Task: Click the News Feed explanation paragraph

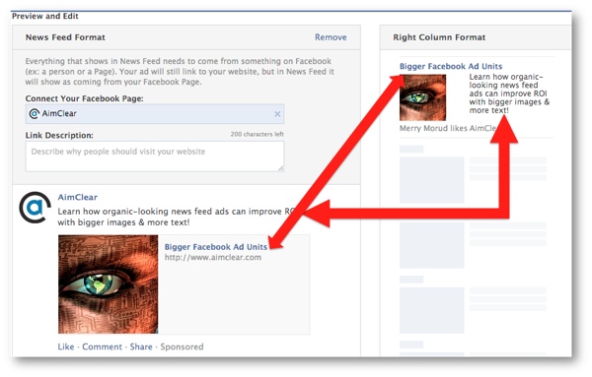Action: pyautogui.click(x=180, y=72)
